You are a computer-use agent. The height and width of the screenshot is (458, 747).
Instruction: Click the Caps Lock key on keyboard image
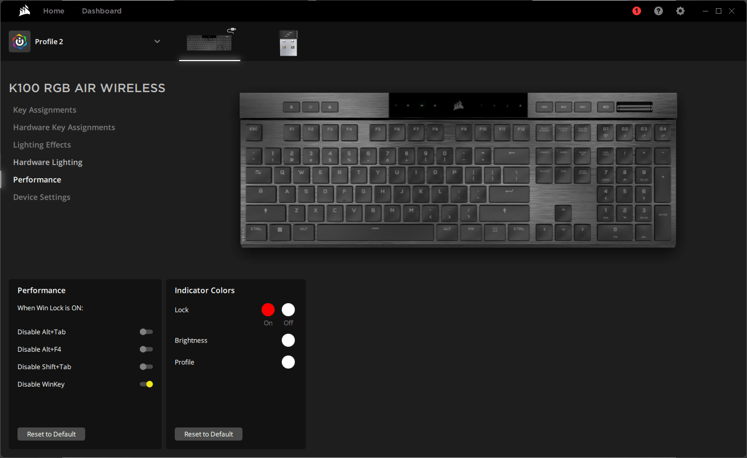(x=261, y=194)
